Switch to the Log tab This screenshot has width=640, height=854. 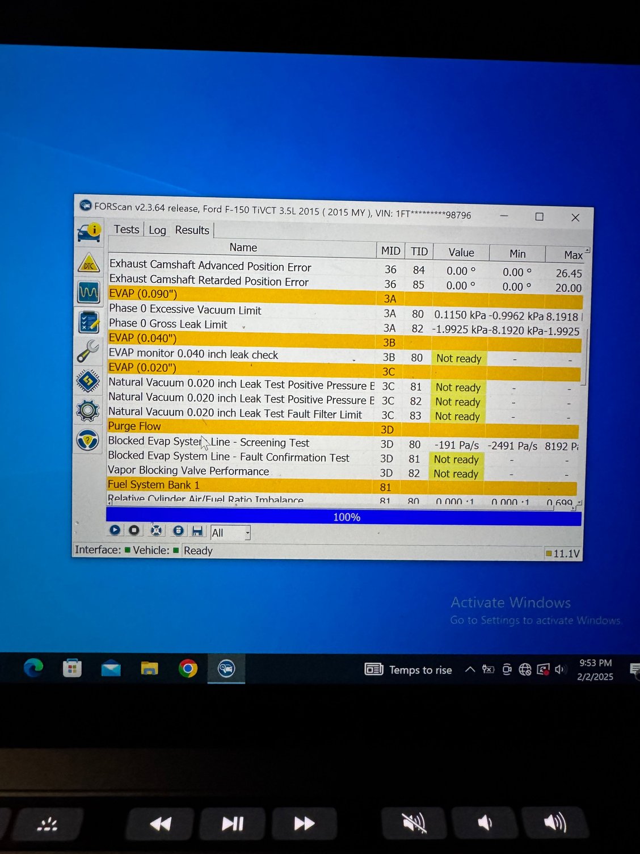pyautogui.click(x=157, y=230)
